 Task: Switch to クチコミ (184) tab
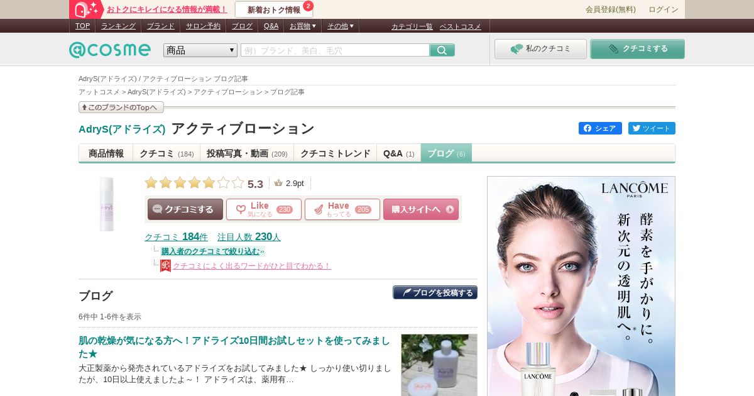coord(167,153)
